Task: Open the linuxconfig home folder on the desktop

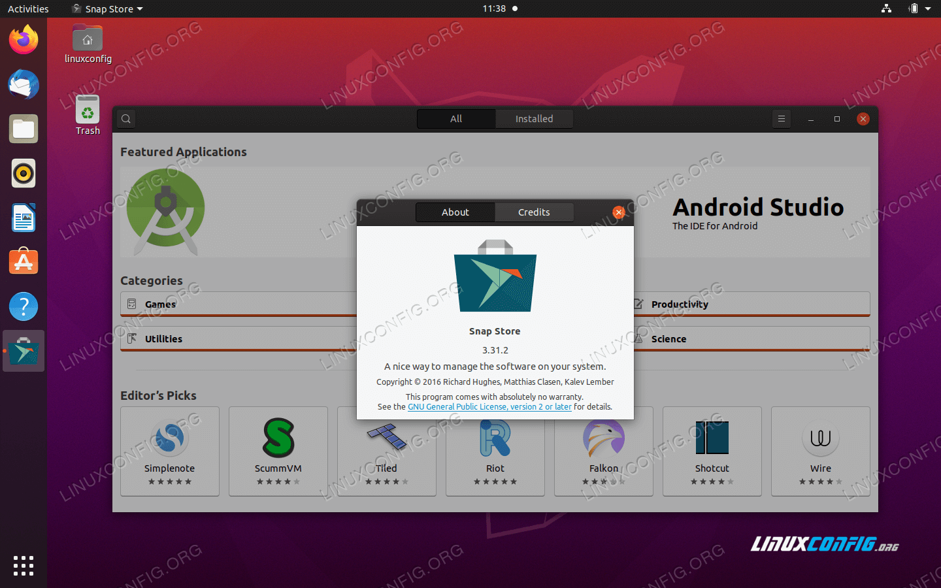Action: click(88, 44)
